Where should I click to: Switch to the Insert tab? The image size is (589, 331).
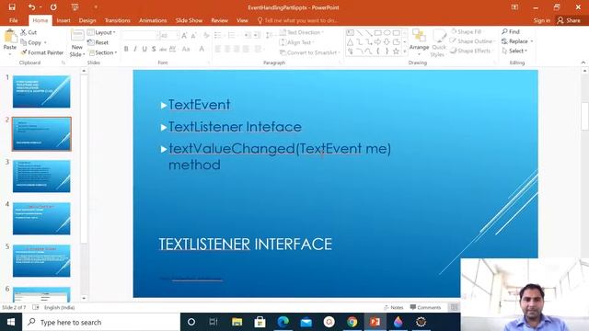pyautogui.click(x=64, y=20)
